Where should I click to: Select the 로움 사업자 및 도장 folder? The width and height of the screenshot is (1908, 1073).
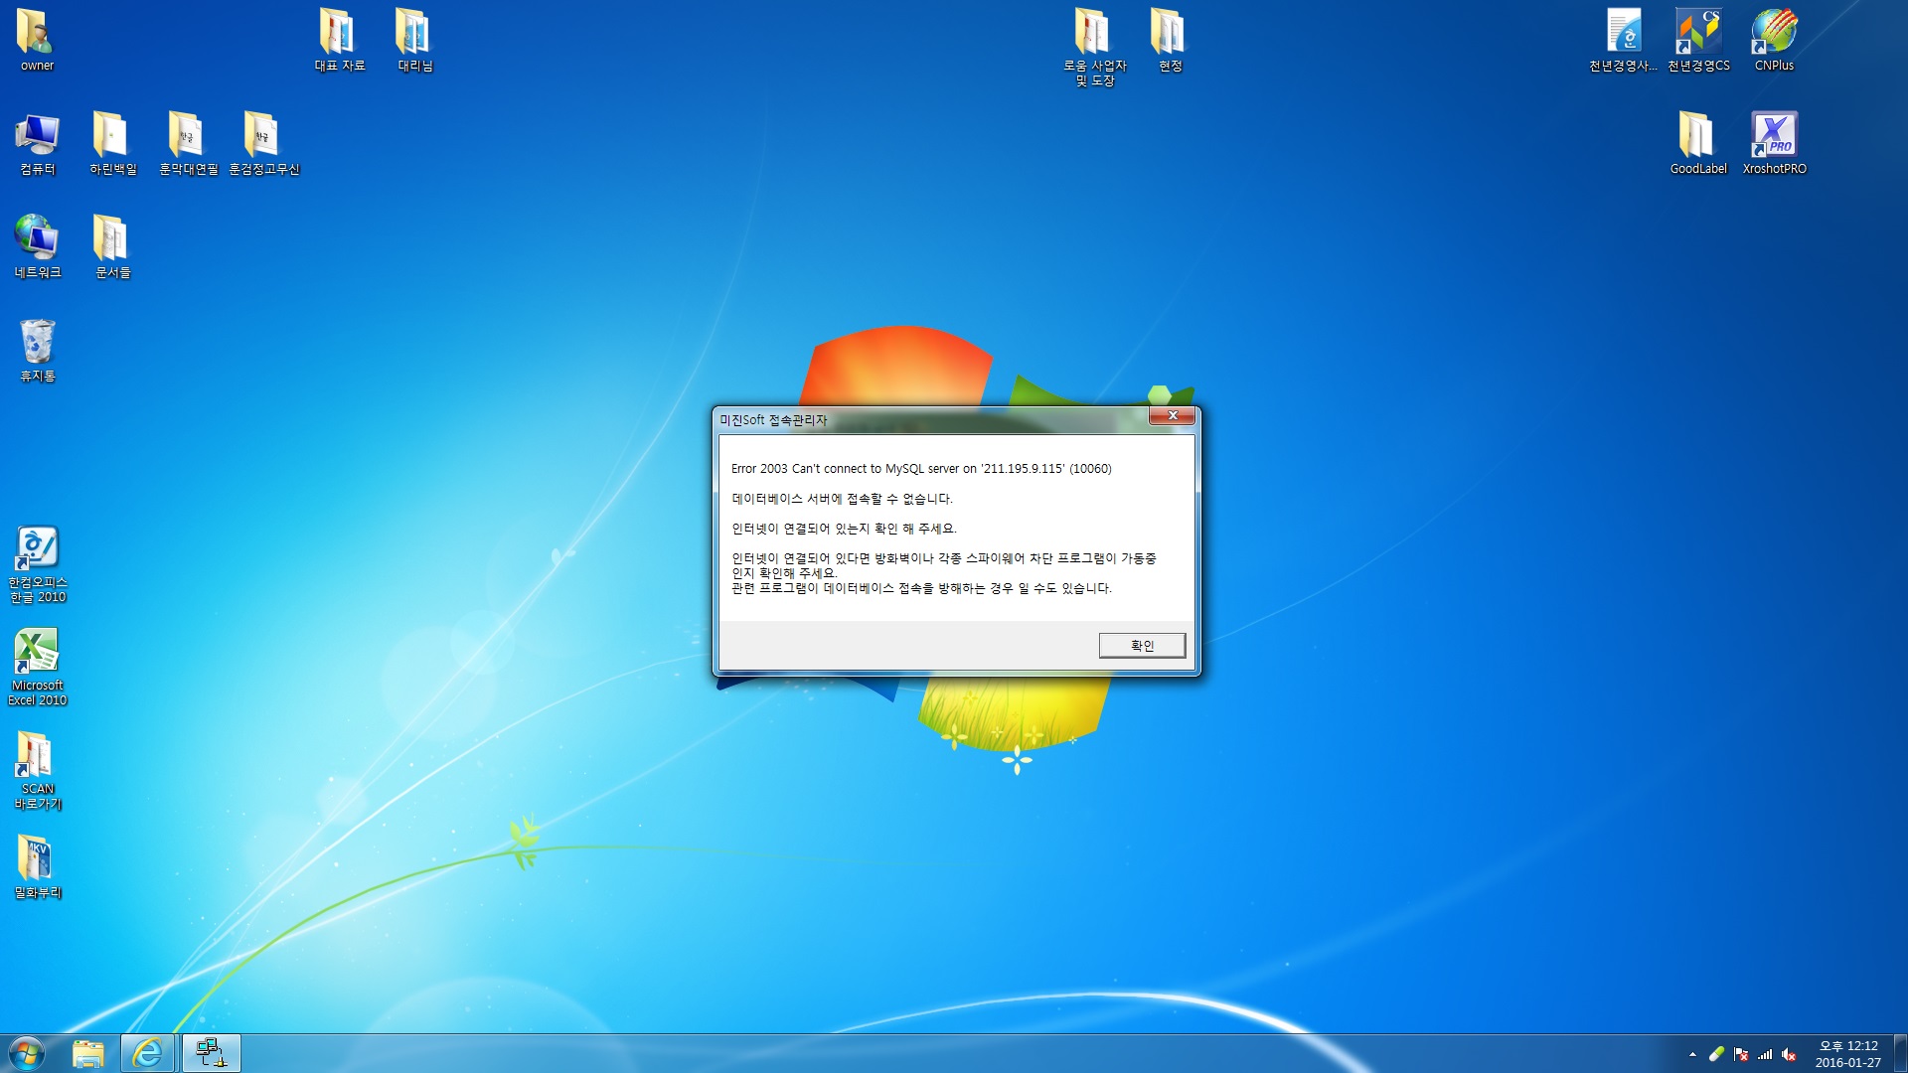tap(1094, 47)
